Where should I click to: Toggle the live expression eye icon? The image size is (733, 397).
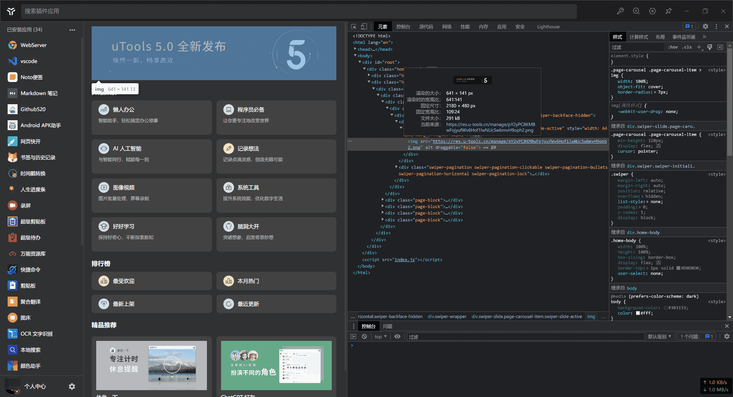[397, 336]
